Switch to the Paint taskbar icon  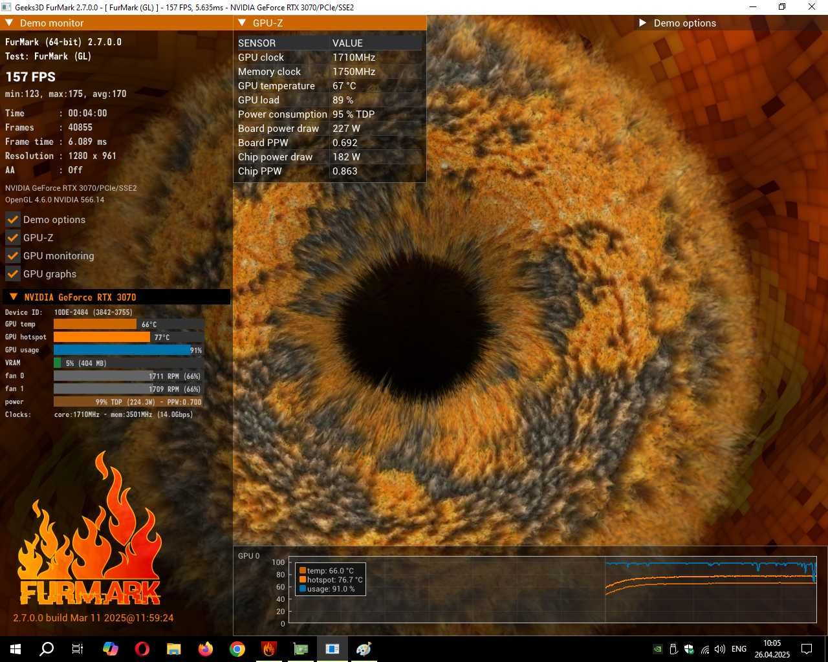[x=364, y=649]
